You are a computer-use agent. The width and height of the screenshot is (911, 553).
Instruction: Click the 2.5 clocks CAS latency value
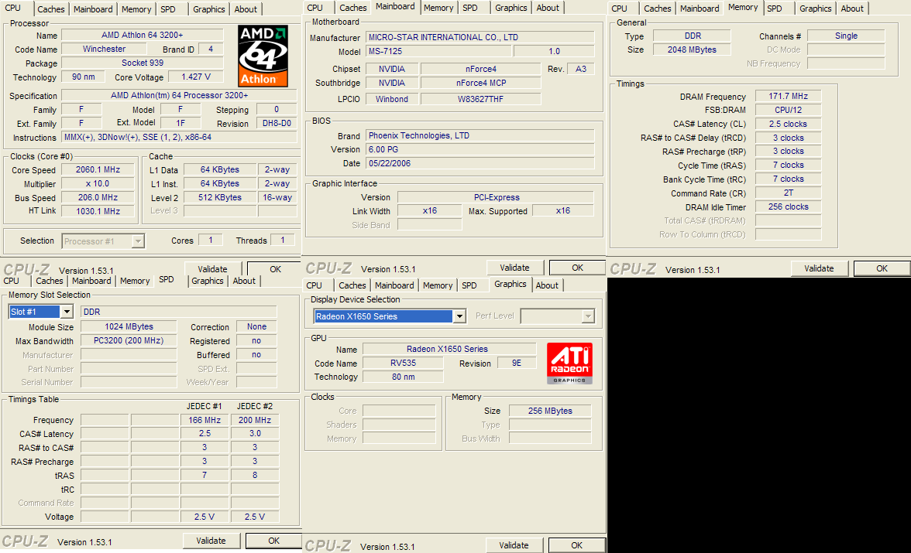tap(788, 125)
